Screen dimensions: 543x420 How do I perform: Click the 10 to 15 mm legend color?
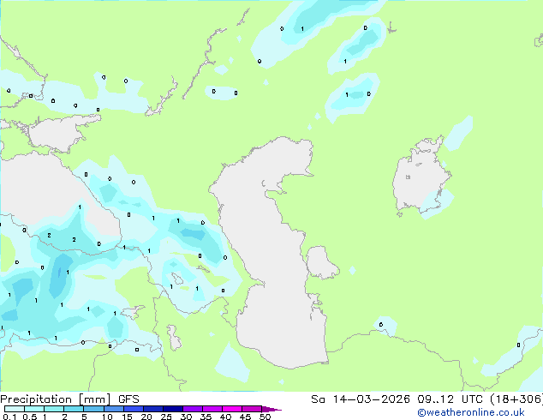click(113, 409)
